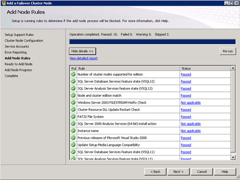Open Passed link for FAT32 File System
Screen dimensions: 240x180
click(186, 117)
